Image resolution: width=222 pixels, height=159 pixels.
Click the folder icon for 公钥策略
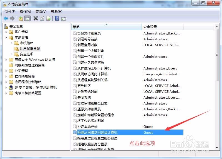pos(11,71)
